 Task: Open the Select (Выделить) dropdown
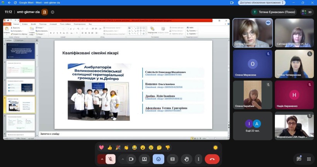pos(192,34)
